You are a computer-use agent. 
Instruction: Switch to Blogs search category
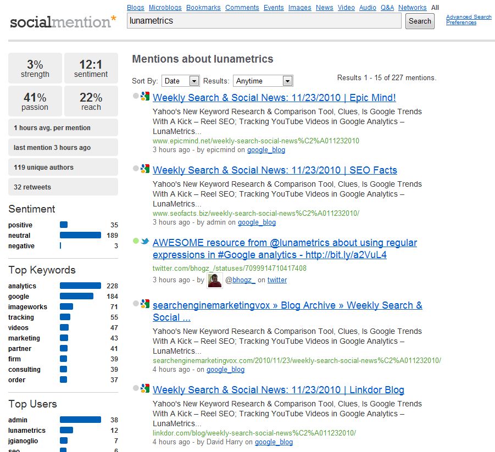click(136, 8)
